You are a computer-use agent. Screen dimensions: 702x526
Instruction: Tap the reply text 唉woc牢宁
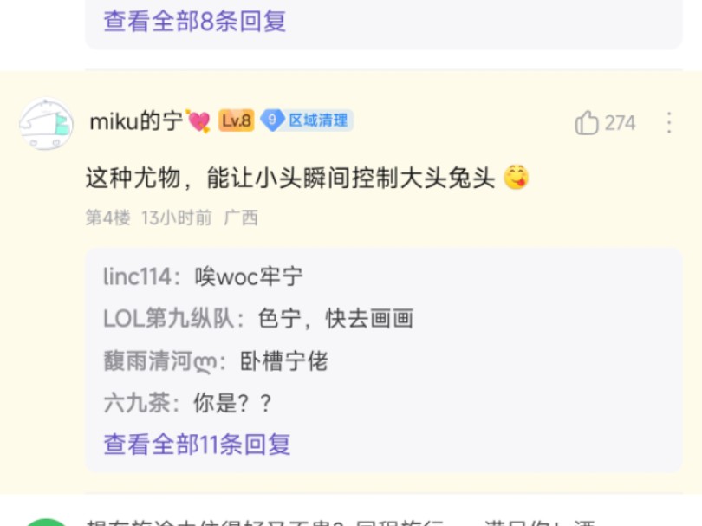249,276
